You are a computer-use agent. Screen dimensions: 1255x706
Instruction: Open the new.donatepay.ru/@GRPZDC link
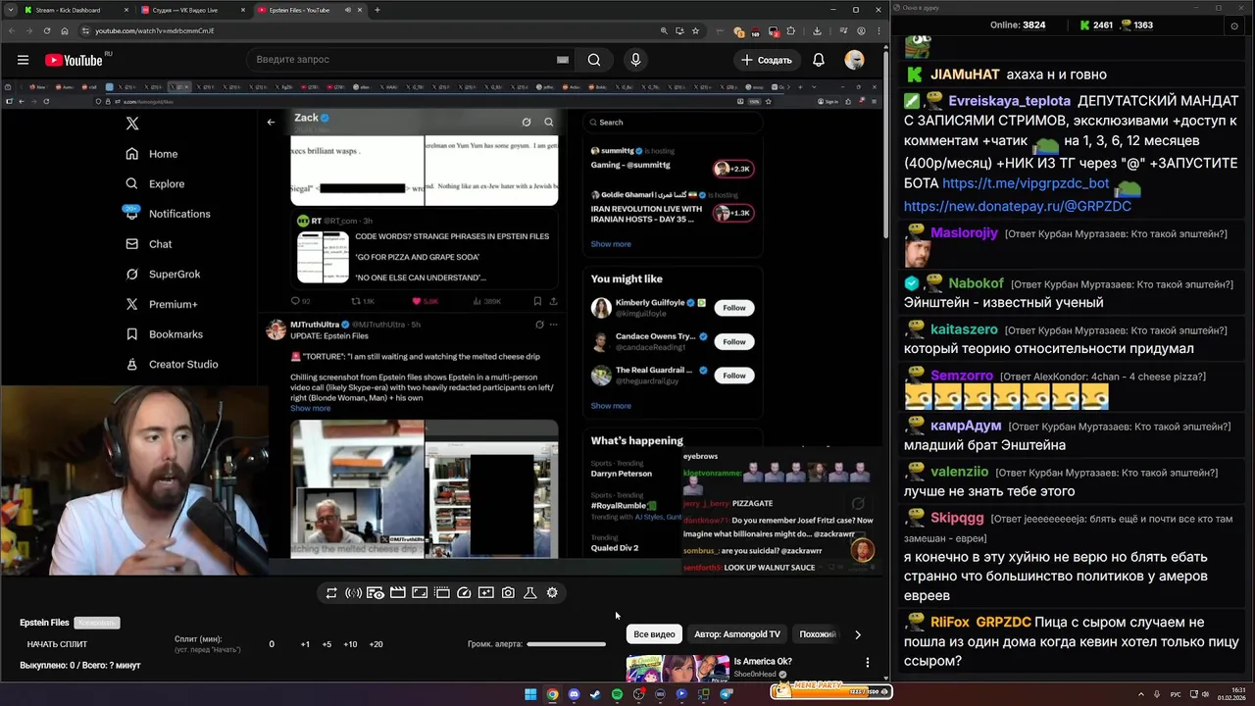coord(1018,206)
